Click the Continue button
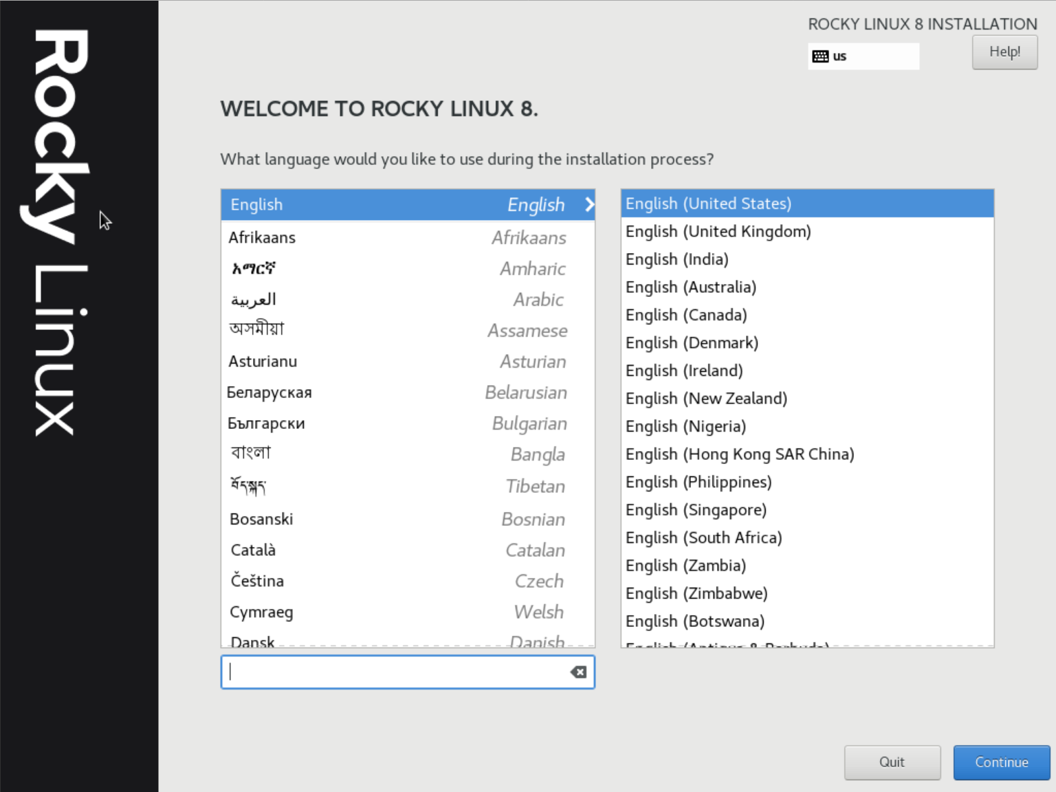 click(1002, 762)
